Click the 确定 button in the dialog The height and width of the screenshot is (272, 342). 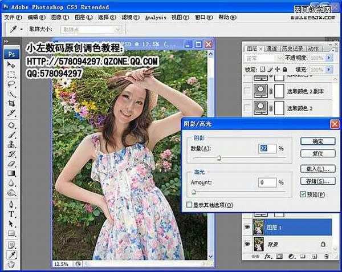point(316,141)
